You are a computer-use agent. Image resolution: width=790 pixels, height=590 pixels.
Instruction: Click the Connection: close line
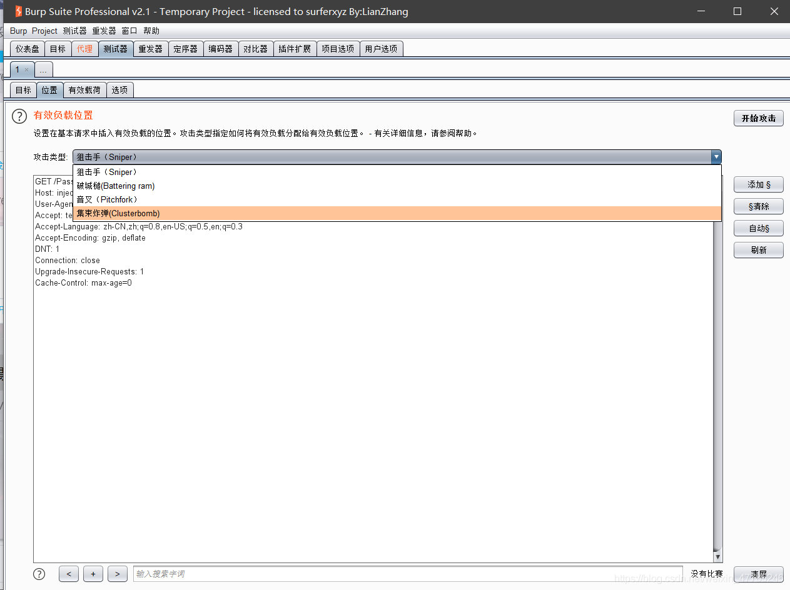pyautogui.click(x=68, y=261)
